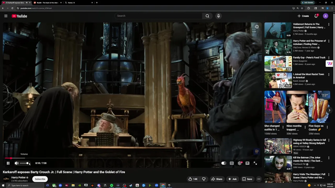Toggle the autoplay switch in the player

click(224, 163)
